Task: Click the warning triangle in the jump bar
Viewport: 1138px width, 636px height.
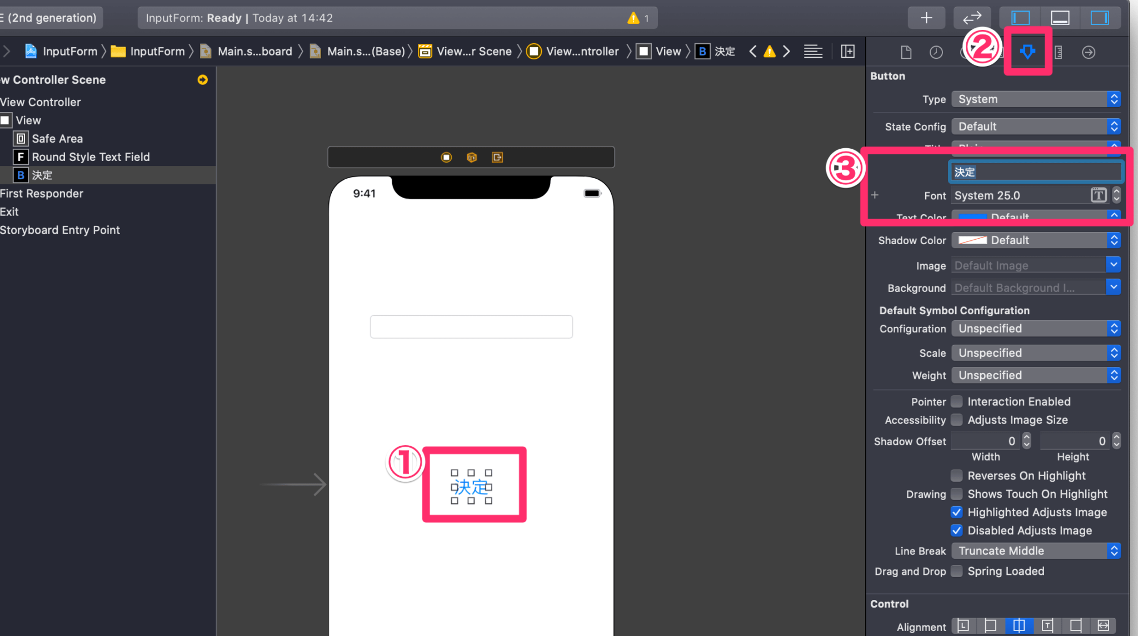Action: [770, 51]
